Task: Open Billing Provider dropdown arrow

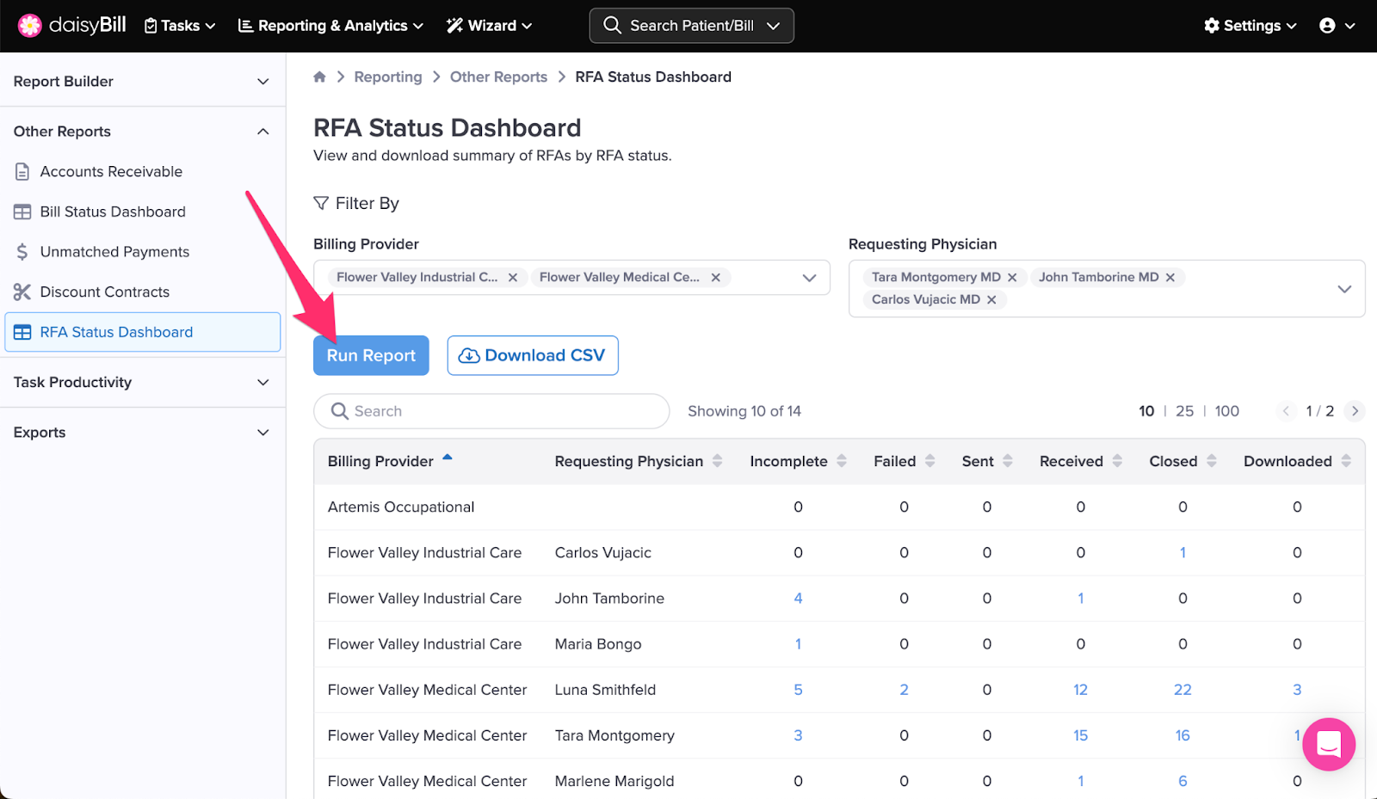Action: click(x=809, y=278)
